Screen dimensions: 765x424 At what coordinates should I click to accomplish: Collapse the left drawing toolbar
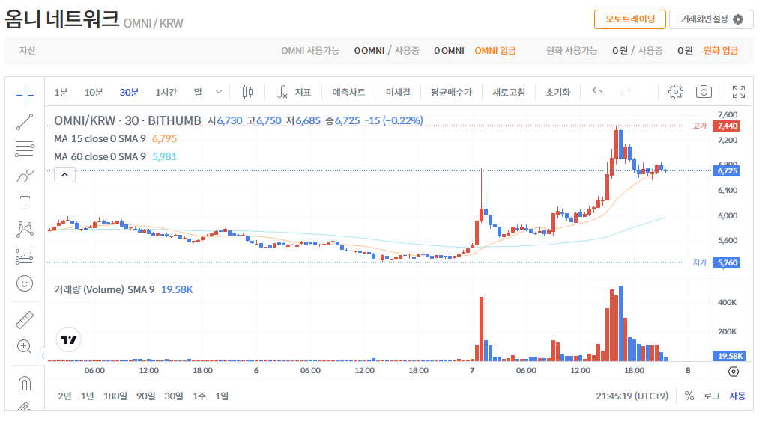pos(43,357)
